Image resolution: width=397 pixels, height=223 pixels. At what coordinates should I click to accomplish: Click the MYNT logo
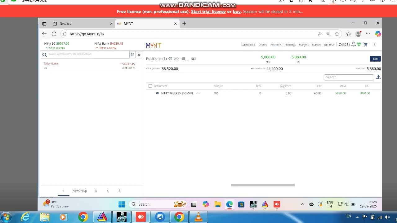click(x=154, y=46)
